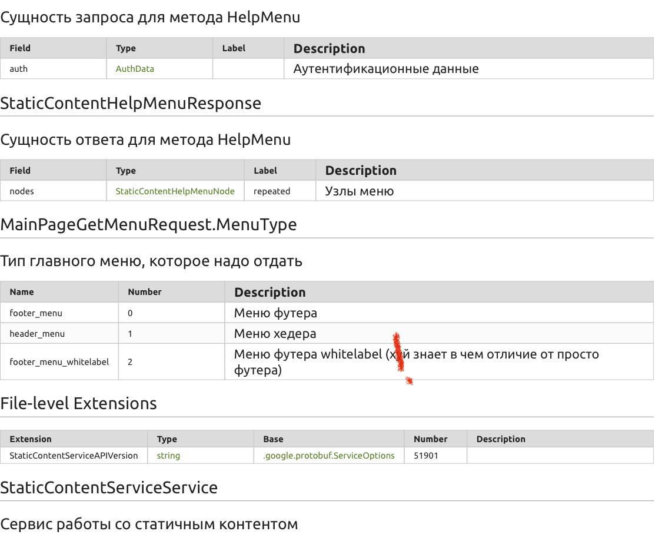662x541 pixels.
Task: Click the File-level Extensions heading
Action: (x=78, y=403)
